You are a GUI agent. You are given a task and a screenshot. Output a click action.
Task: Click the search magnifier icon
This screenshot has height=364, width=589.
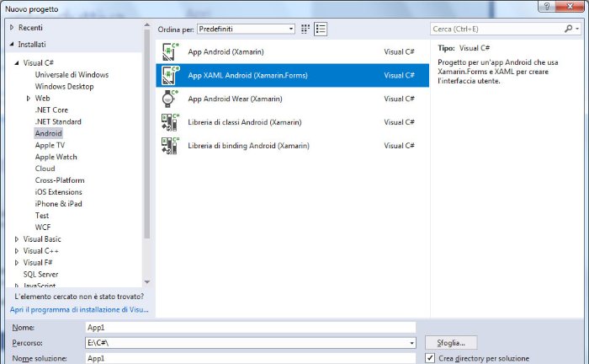568,29
